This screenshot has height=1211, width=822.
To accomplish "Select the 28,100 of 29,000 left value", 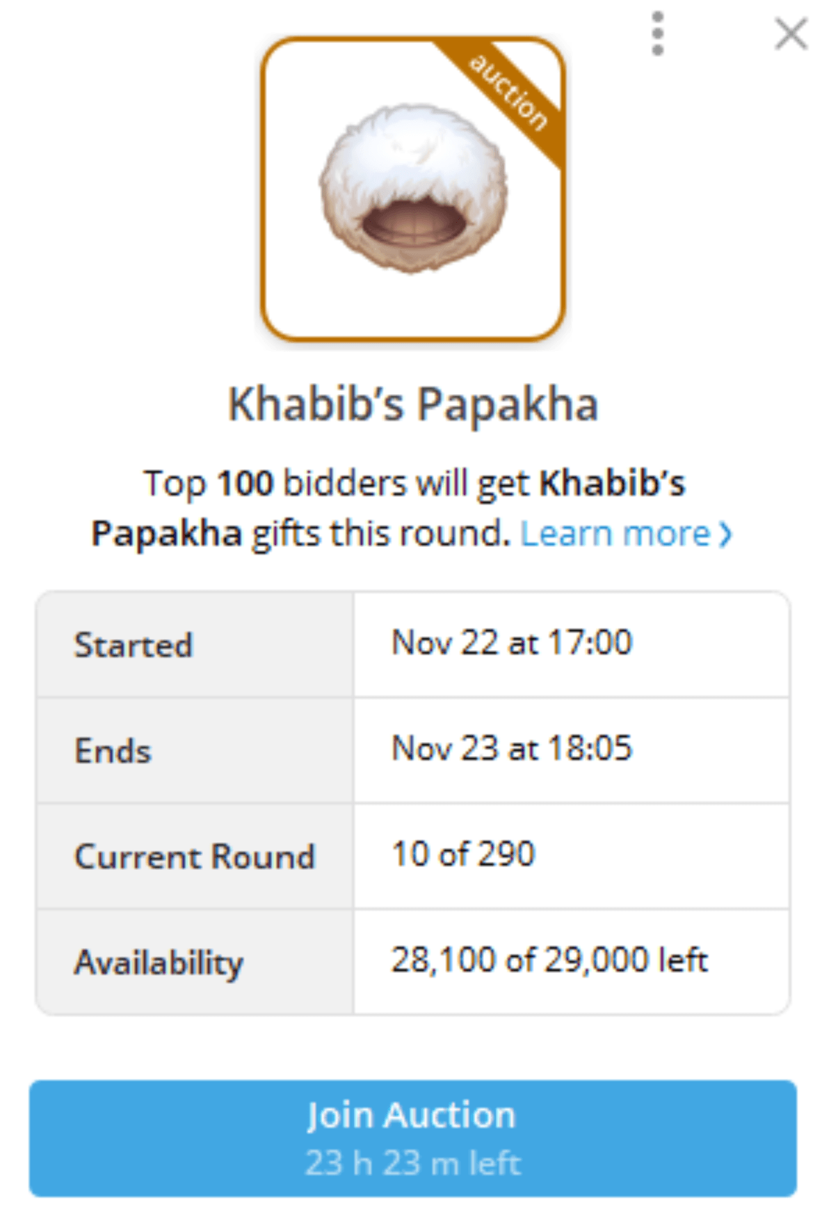I will [x=549, y=960].
